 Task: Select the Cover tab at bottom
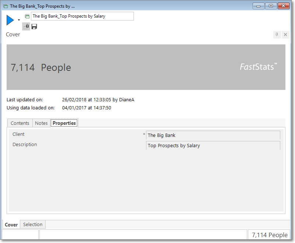(x=11, y=225)
